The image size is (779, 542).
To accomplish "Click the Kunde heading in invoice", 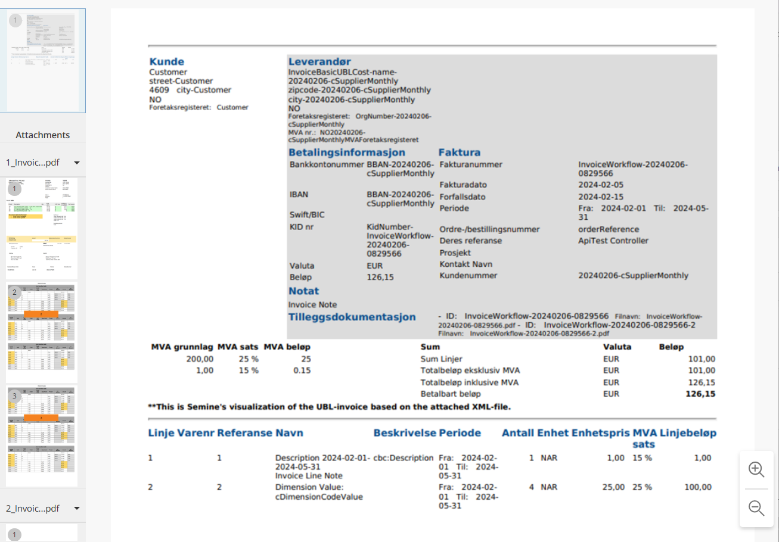I will coord(166,62).
